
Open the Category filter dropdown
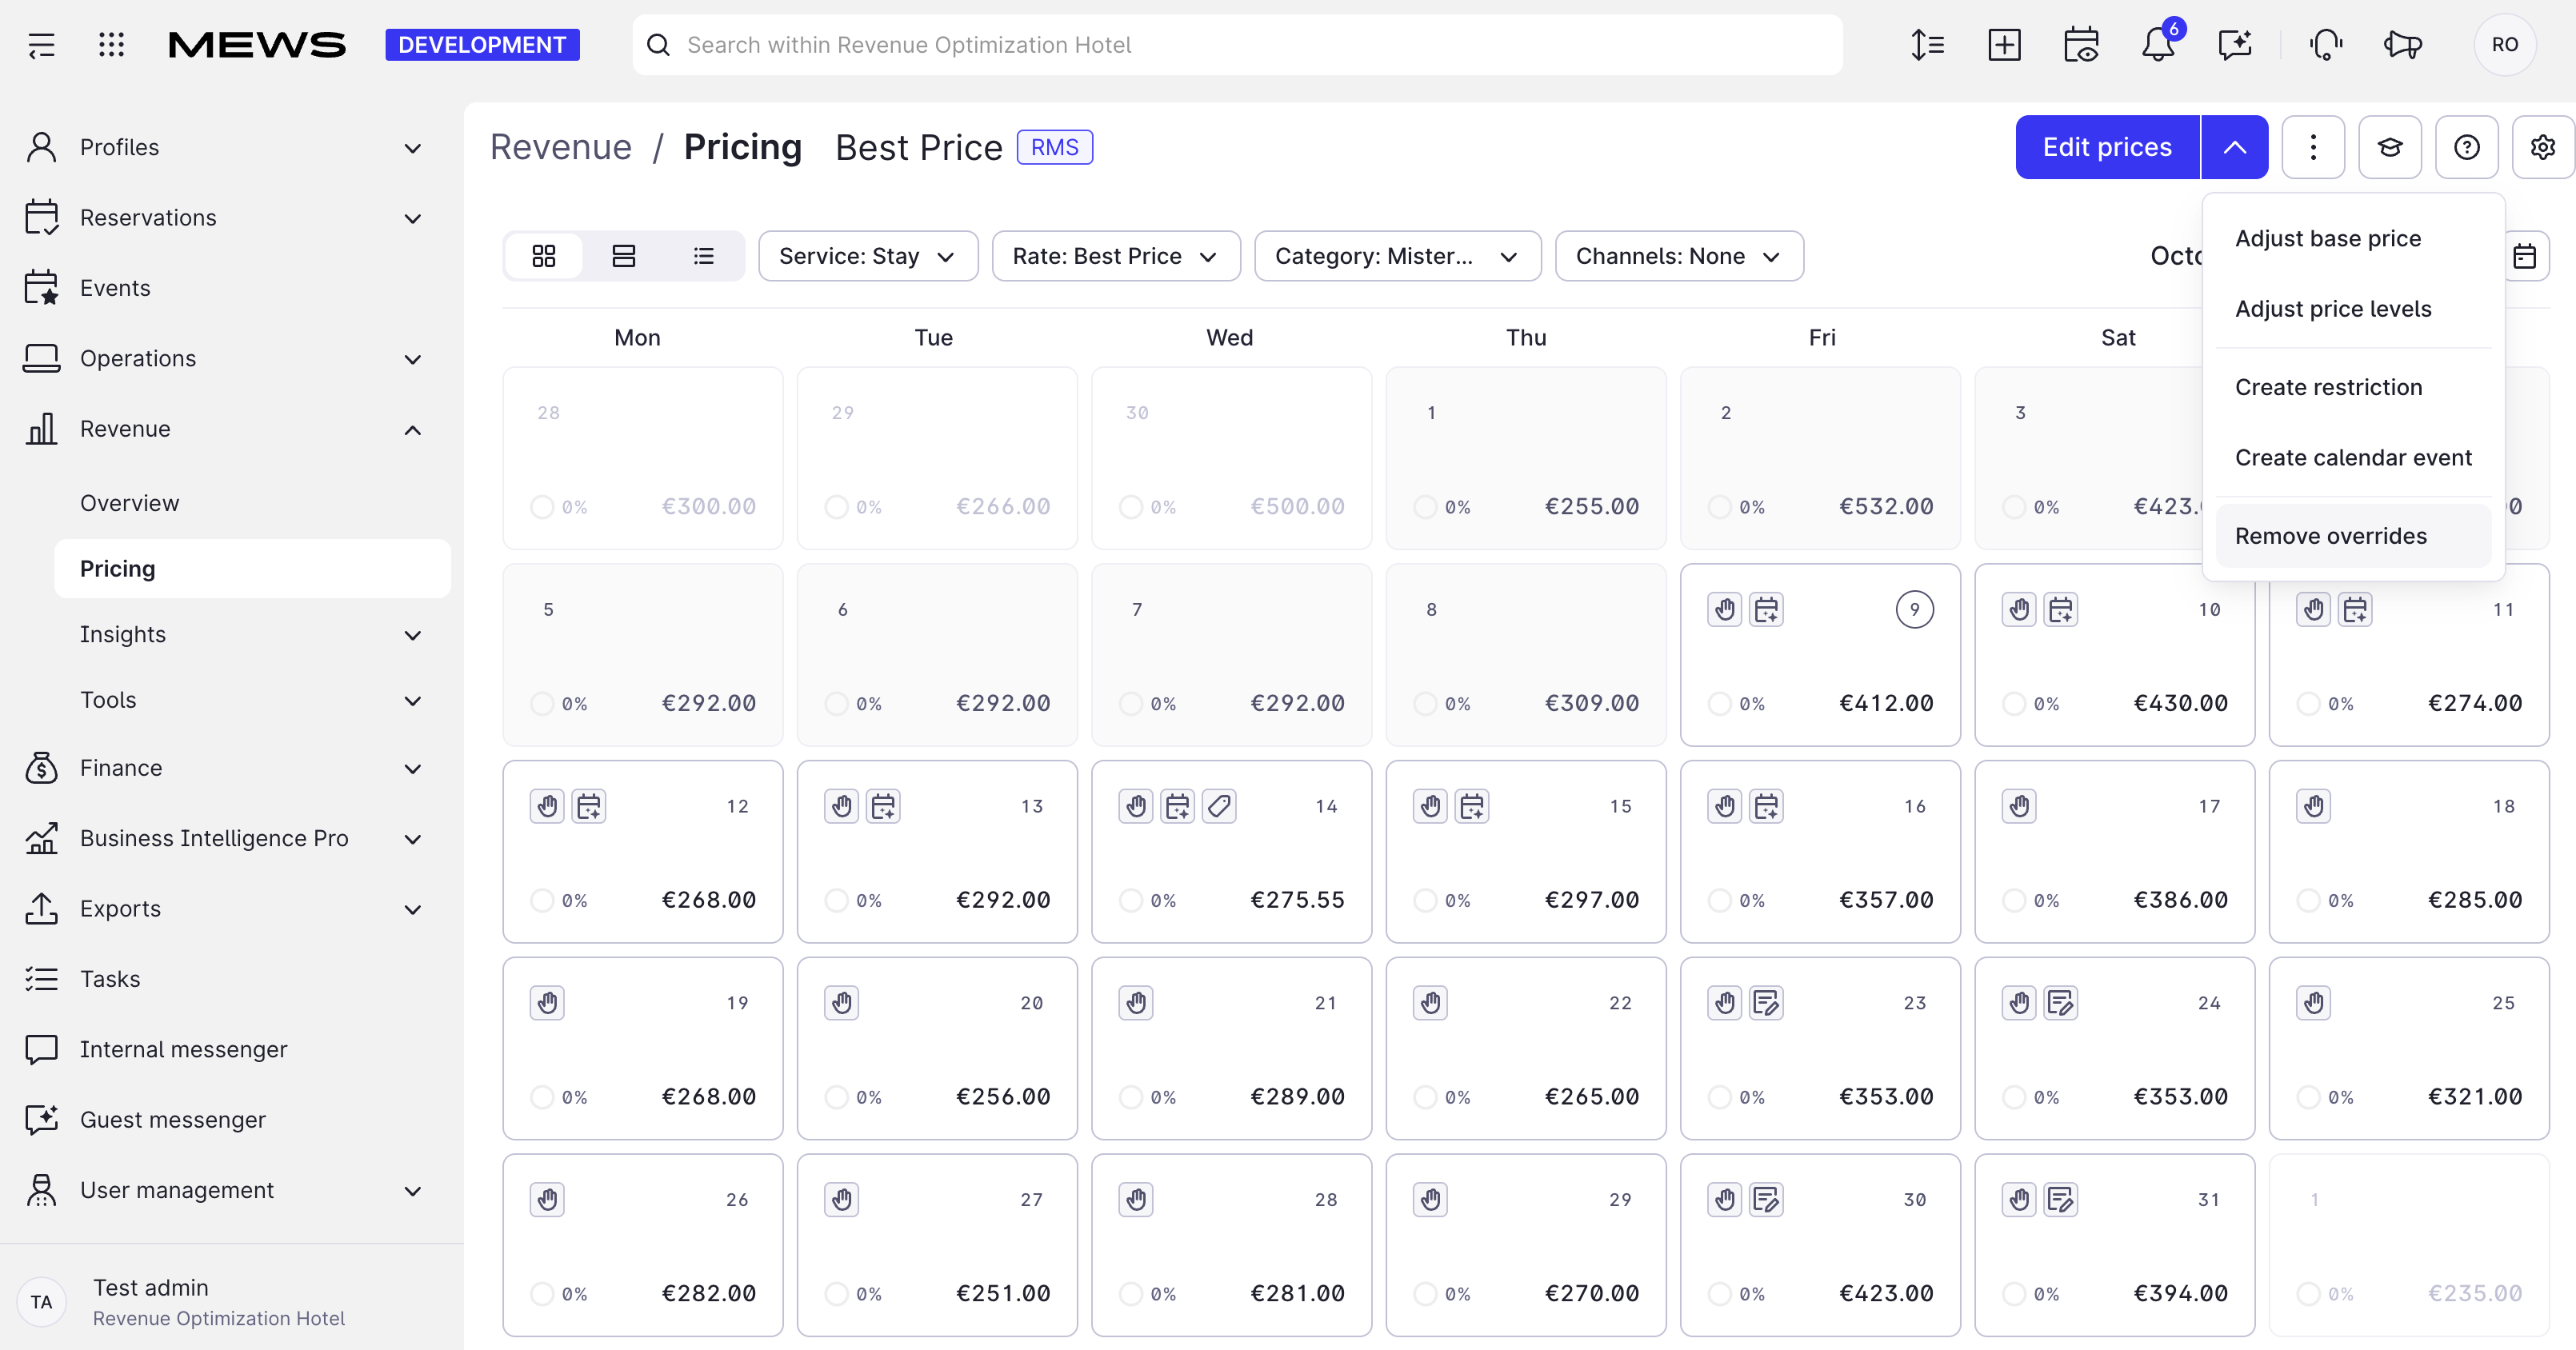click(x=1398, y=256)
